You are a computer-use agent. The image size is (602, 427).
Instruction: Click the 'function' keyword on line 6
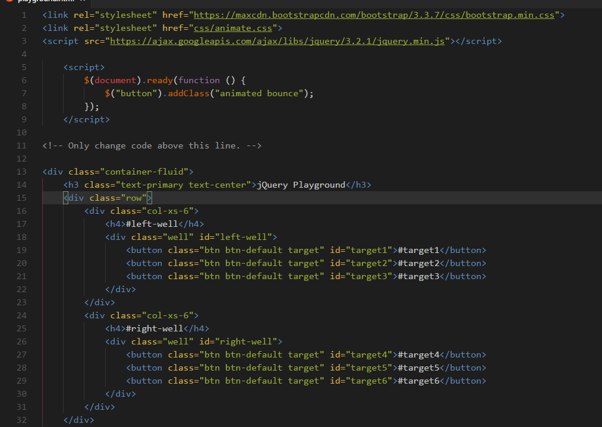199,80
